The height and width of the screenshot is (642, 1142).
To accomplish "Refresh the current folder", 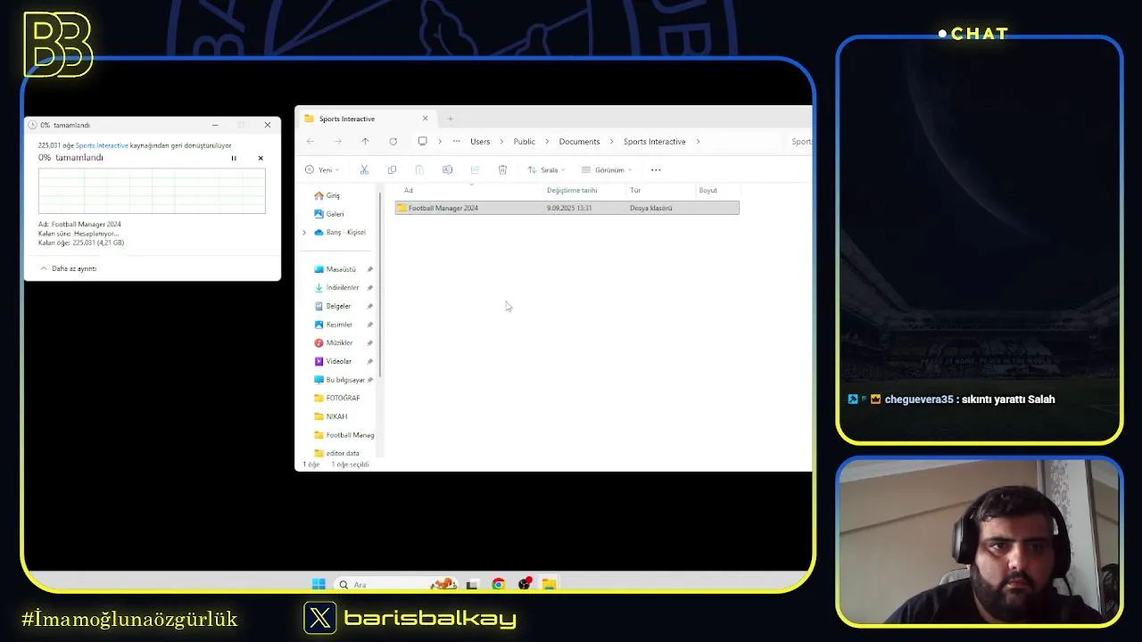I will [x=393, y=142].
